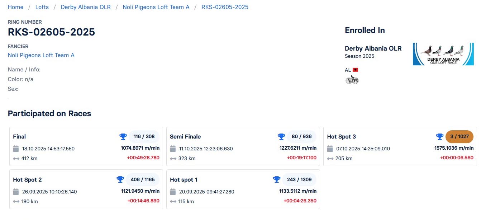The height and width of the screenshot is (220, 481).
Task: Click the orange 3 / 1027 rank badge
Action: 459,136
